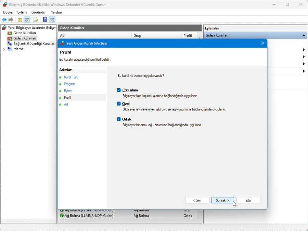Open Bağlantı Güvenliği Kuralları node
Image resolution: width=308 pixels, height=231 pixels.
pyautogui.click(x=34, y=44)
